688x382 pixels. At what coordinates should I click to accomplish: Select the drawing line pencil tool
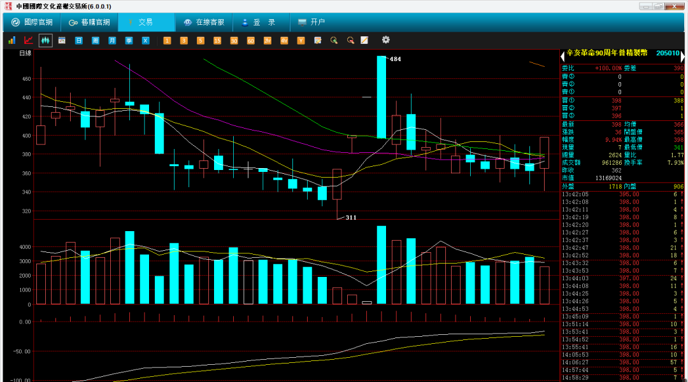pos(364,40)
